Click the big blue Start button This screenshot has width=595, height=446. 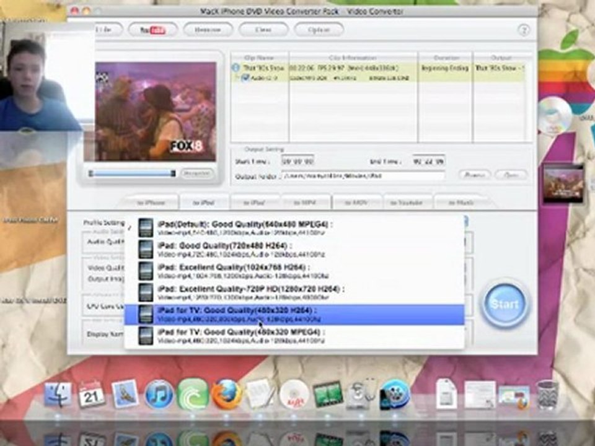pos(505,305)
